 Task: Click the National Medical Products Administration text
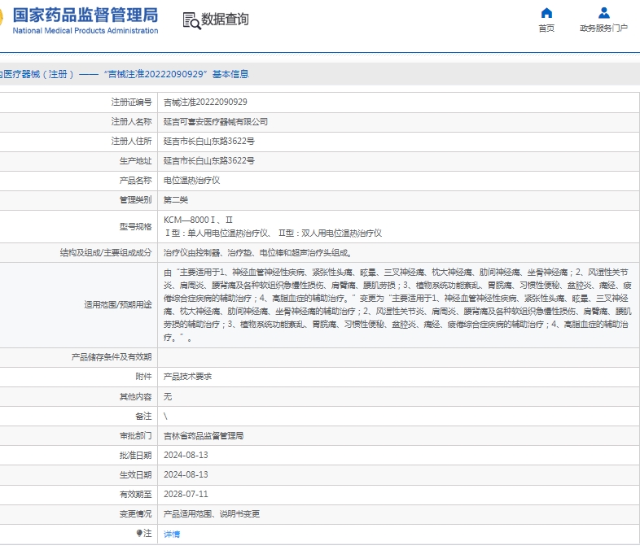(85, 31)
